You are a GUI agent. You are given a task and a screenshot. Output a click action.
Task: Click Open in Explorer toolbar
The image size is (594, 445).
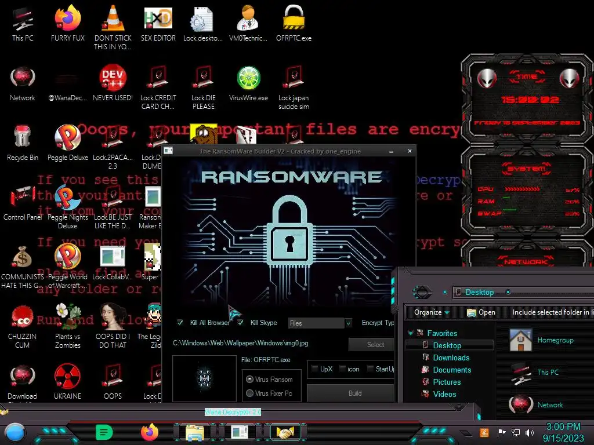(x=481, y=312)
